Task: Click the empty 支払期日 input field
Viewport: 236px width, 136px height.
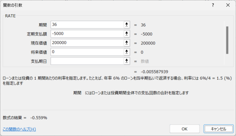Action: (87, 61)
